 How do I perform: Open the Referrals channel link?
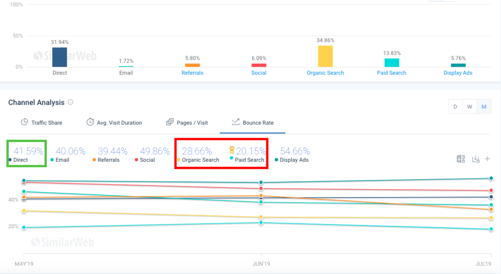(x=193, y=73)
